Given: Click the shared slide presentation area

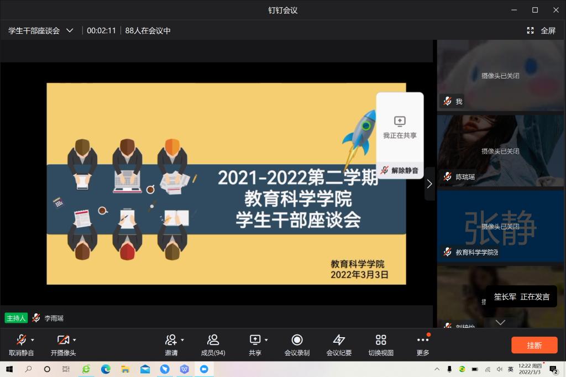Looking at the screenshot, I should click(x=226, y=184).
